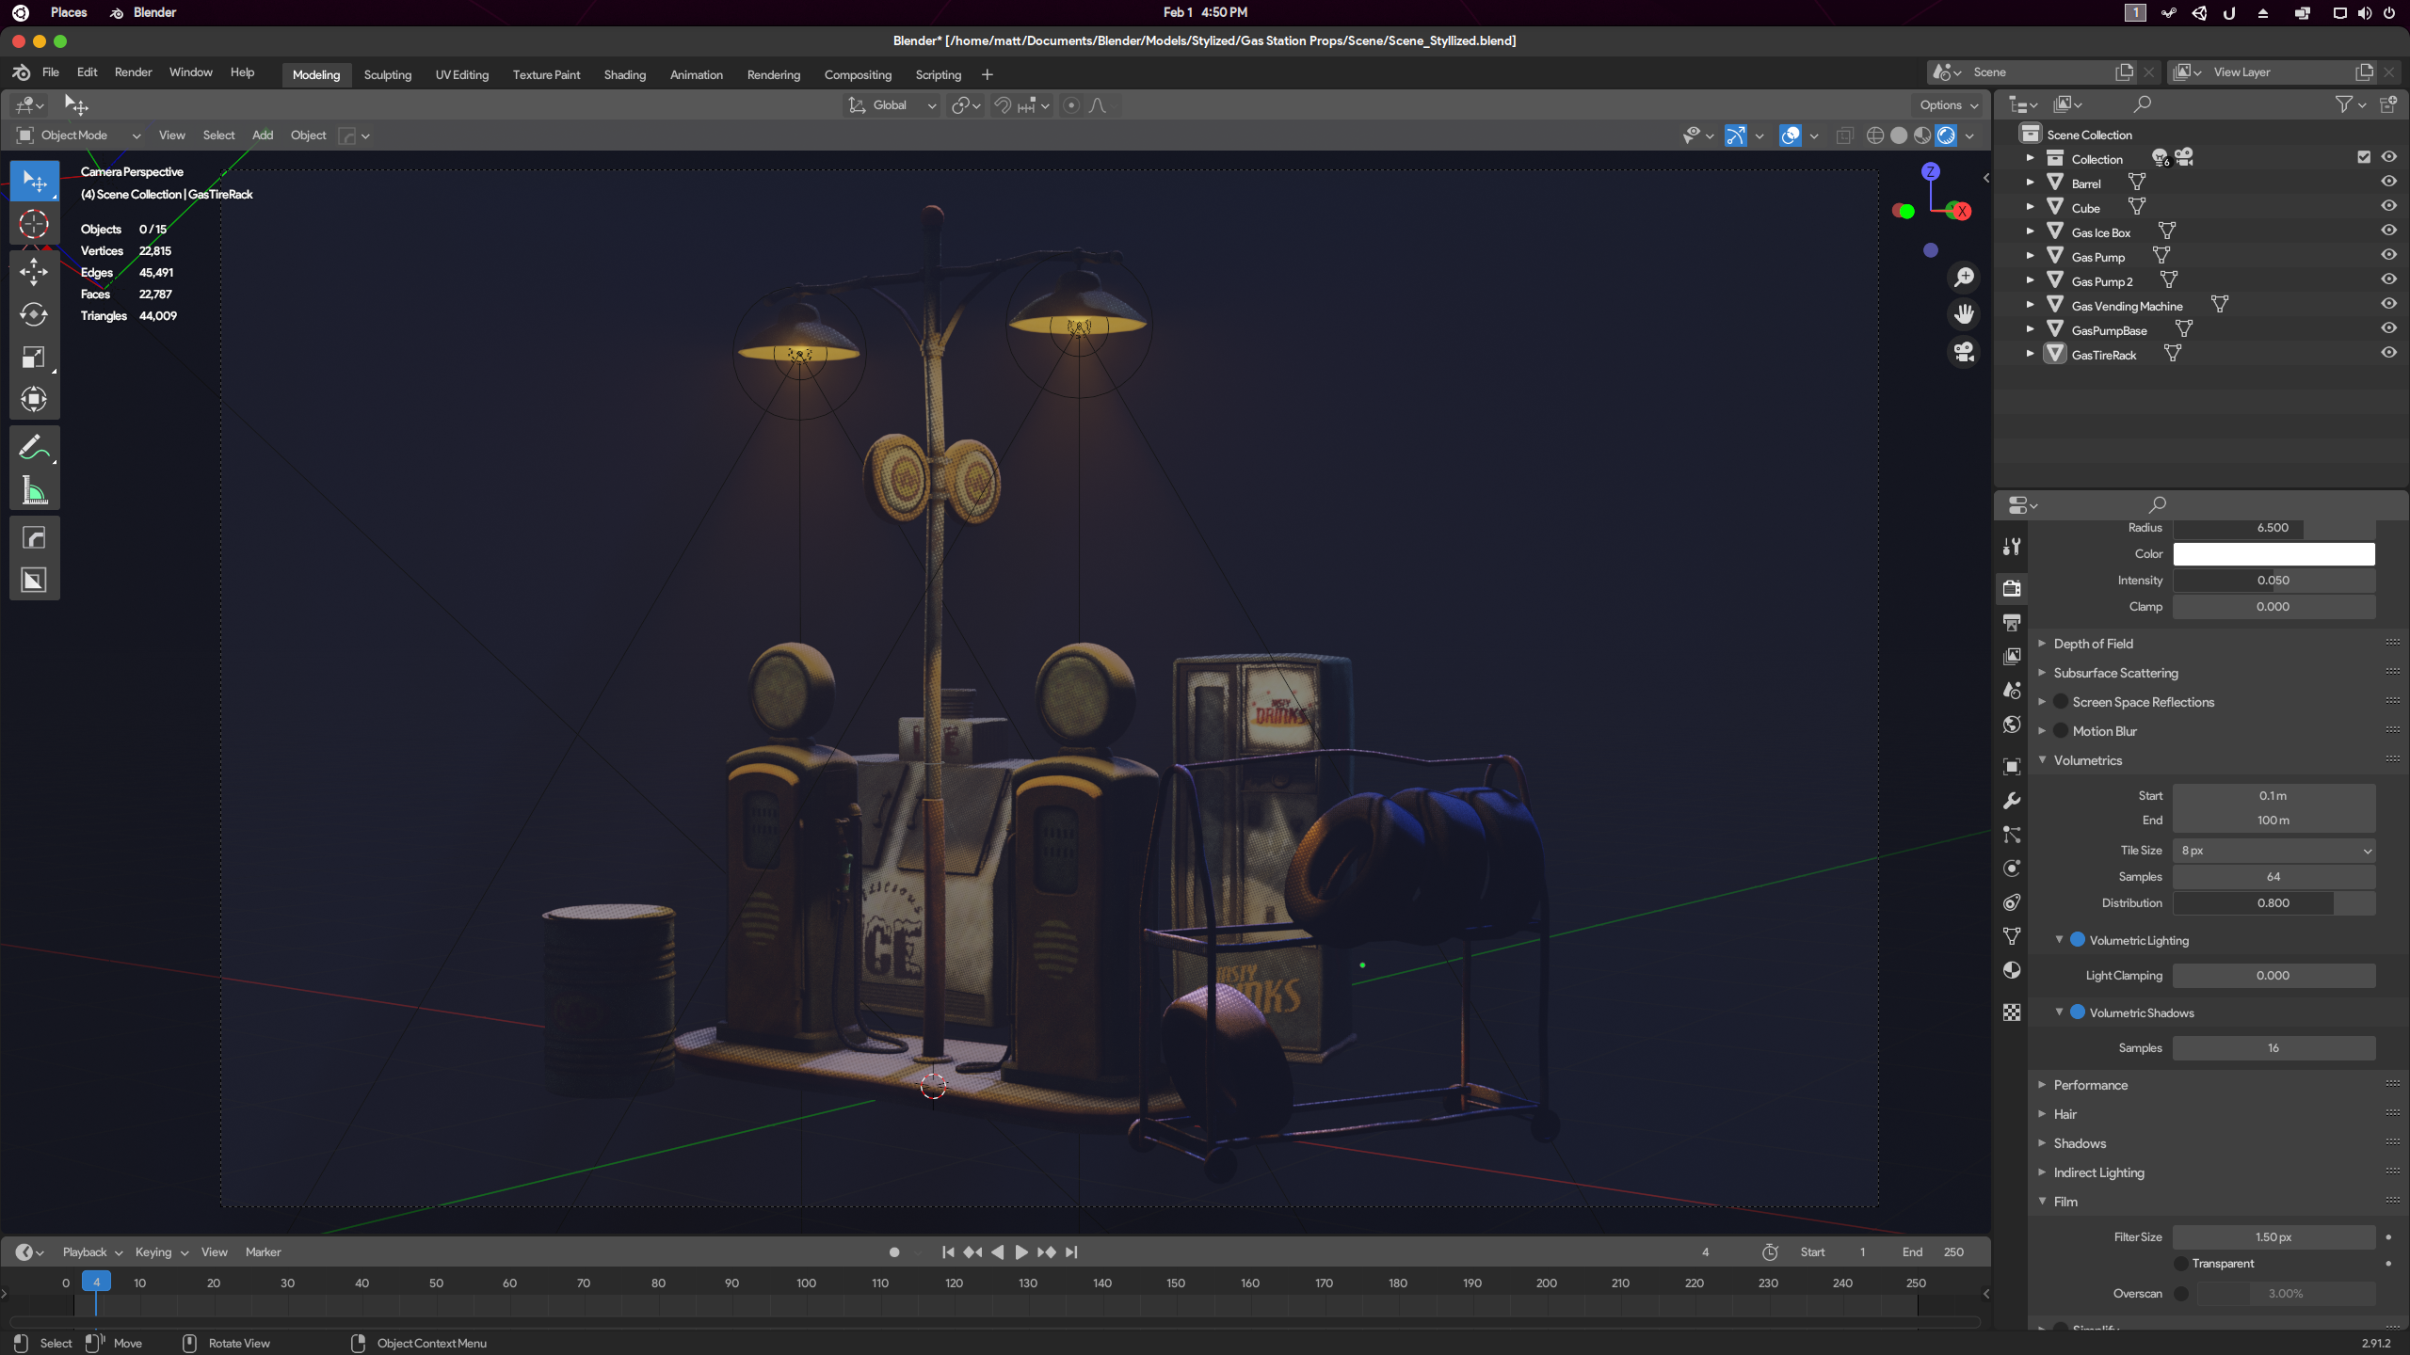This screenshot has width=2410, height=1355.
Task: Switch to solid viewport shading
Action: 1899,135
